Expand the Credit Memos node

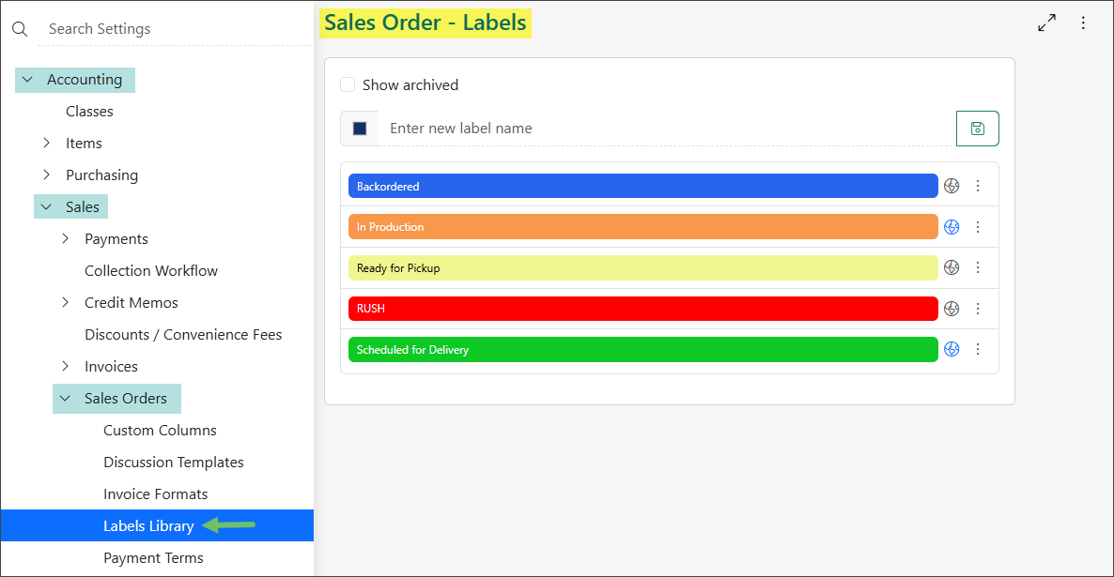pos(66,303)
